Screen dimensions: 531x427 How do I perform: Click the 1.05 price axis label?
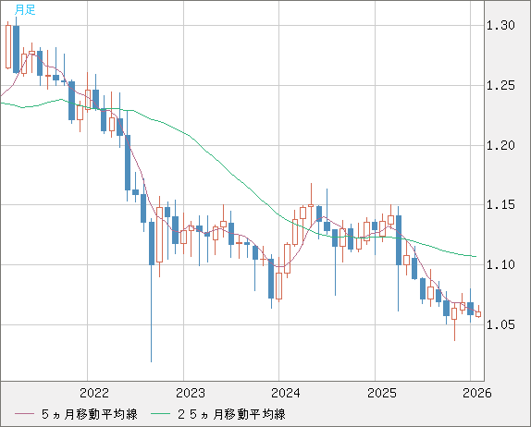point(500,324)
